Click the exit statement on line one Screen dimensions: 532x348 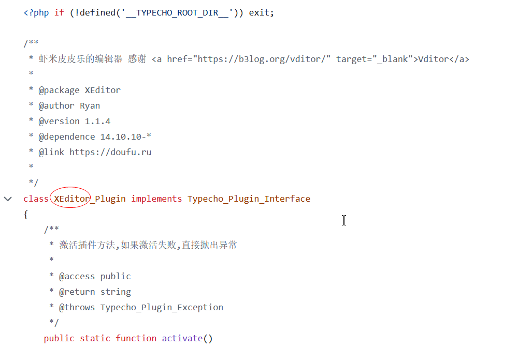[259, 12]
